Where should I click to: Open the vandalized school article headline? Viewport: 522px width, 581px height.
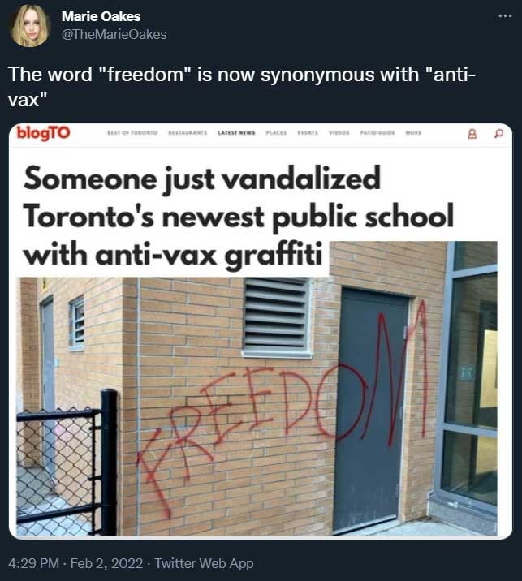(237, 216)
